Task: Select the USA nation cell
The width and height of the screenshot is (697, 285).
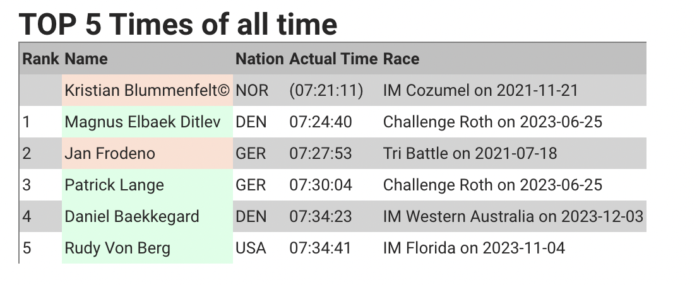Action: [251, 248]
